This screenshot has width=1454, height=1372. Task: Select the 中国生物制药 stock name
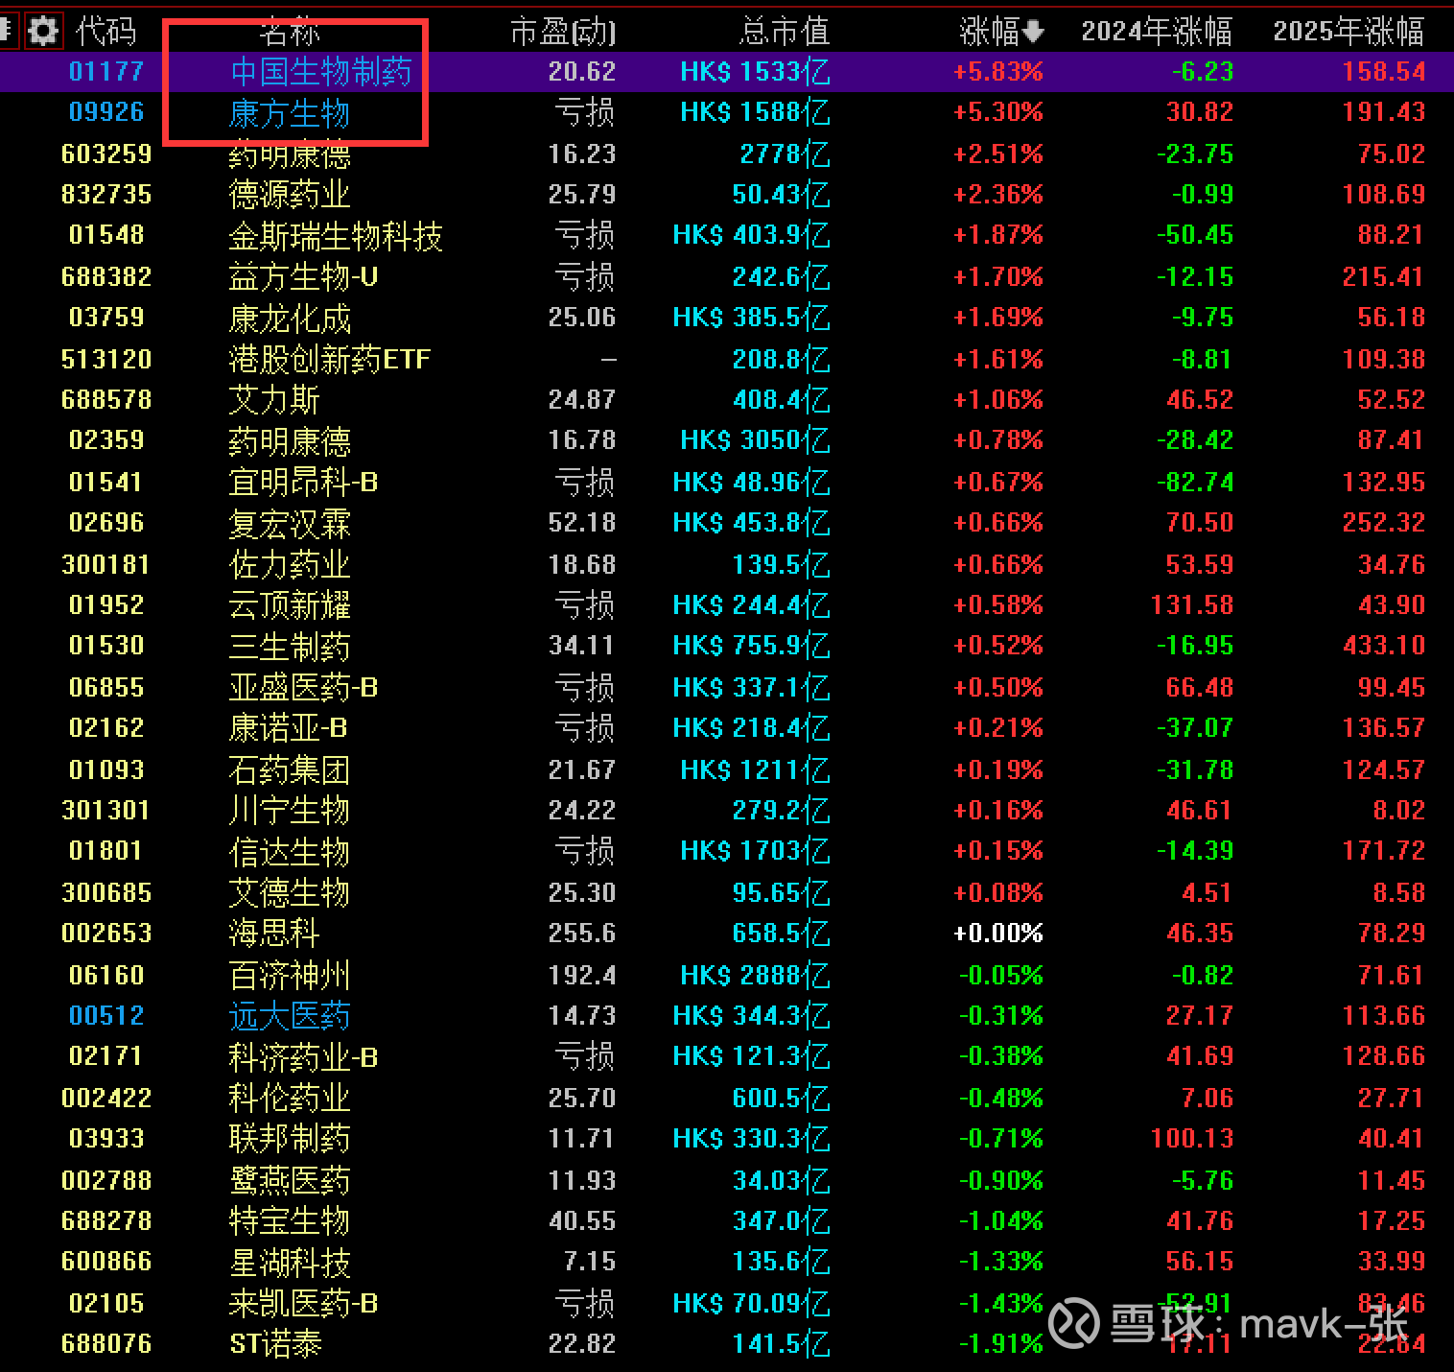(x=321, y=72)
